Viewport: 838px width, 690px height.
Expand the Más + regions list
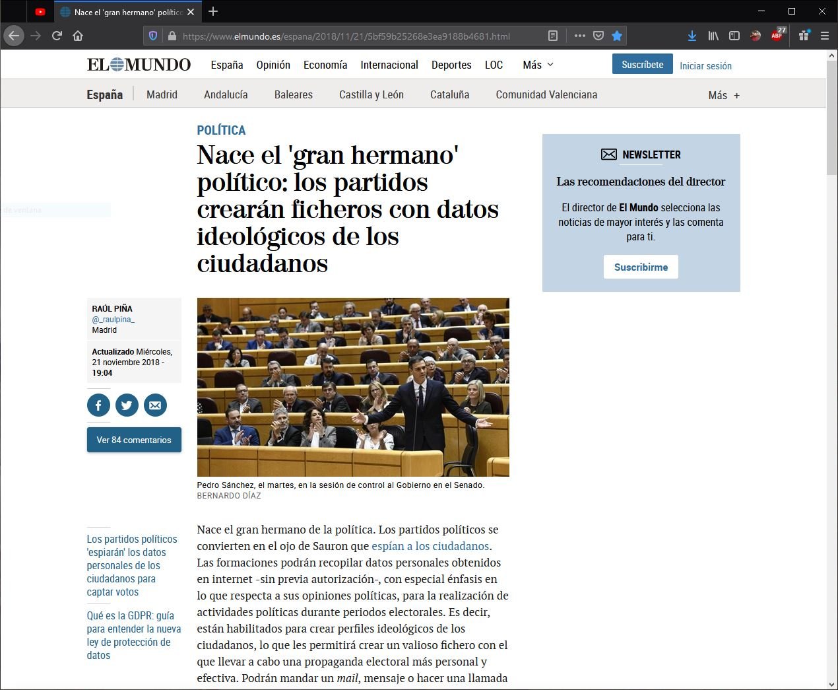tap(724, 95)
